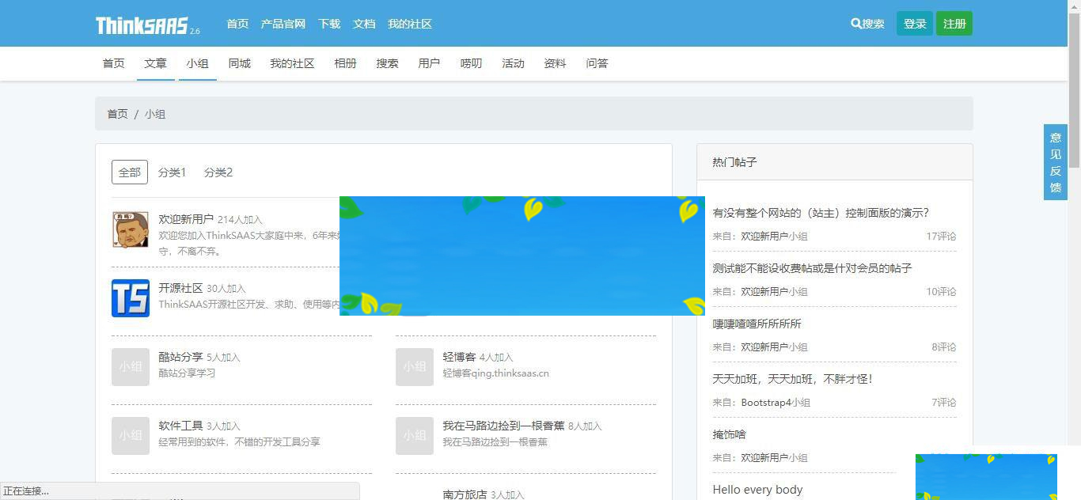Select the 分类1 filter
Viewport: 1081px width, 500px height.
click(173, 172)
